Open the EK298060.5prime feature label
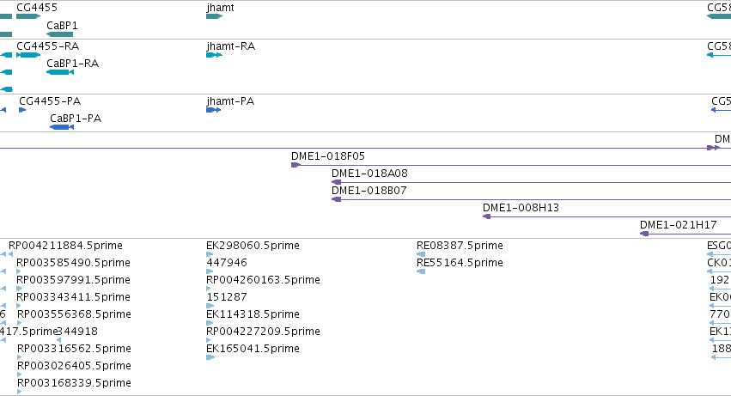Image resolution: width=731 pixels, height=396 pixels. [253, 246]
